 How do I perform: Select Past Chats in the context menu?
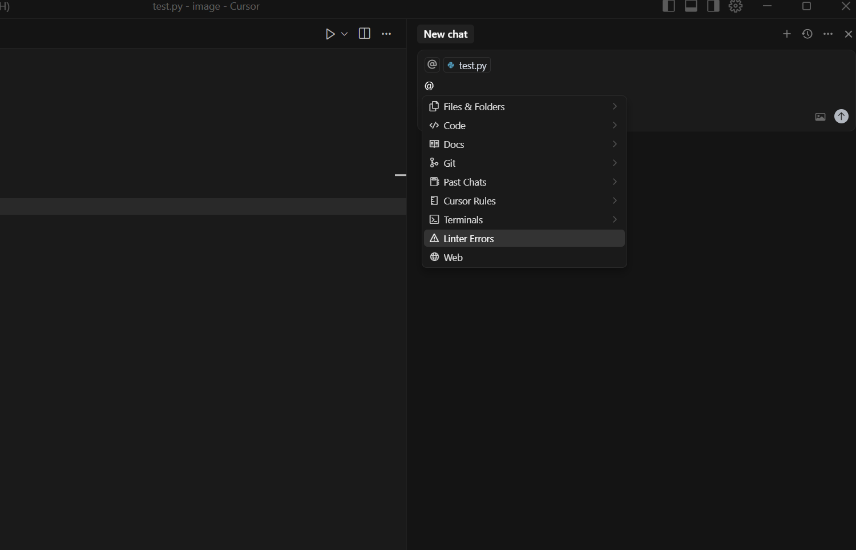[524, 182]
